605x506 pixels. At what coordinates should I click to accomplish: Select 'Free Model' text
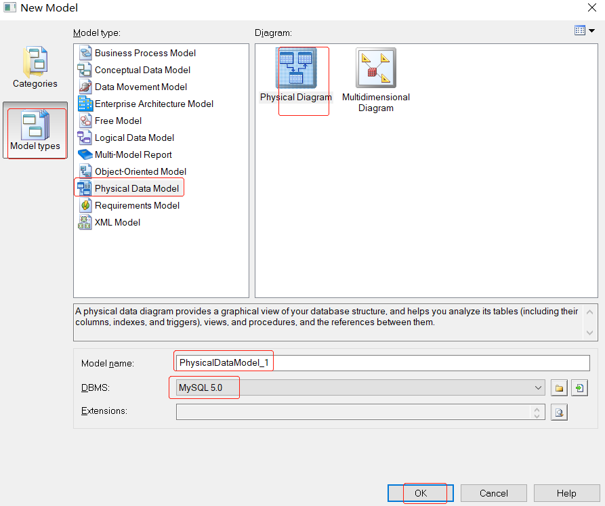[118, 121]
